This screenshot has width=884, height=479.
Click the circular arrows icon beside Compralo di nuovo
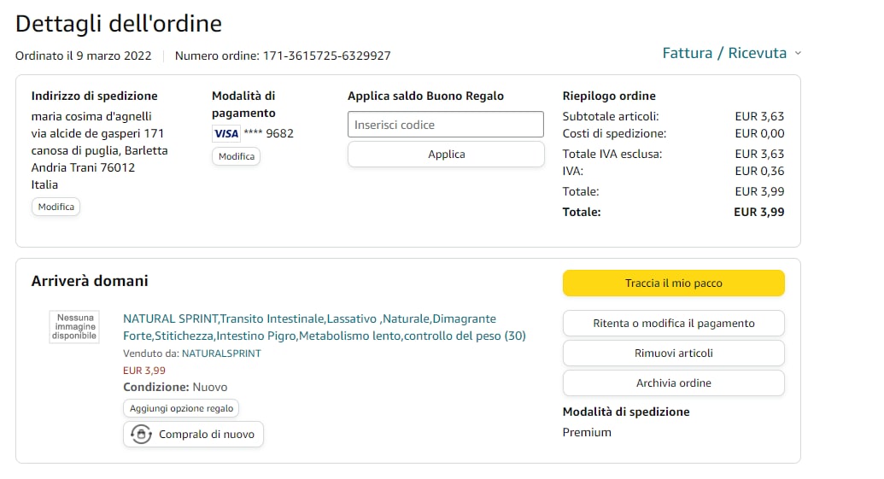pyautogui.click(x=140, y=435)
